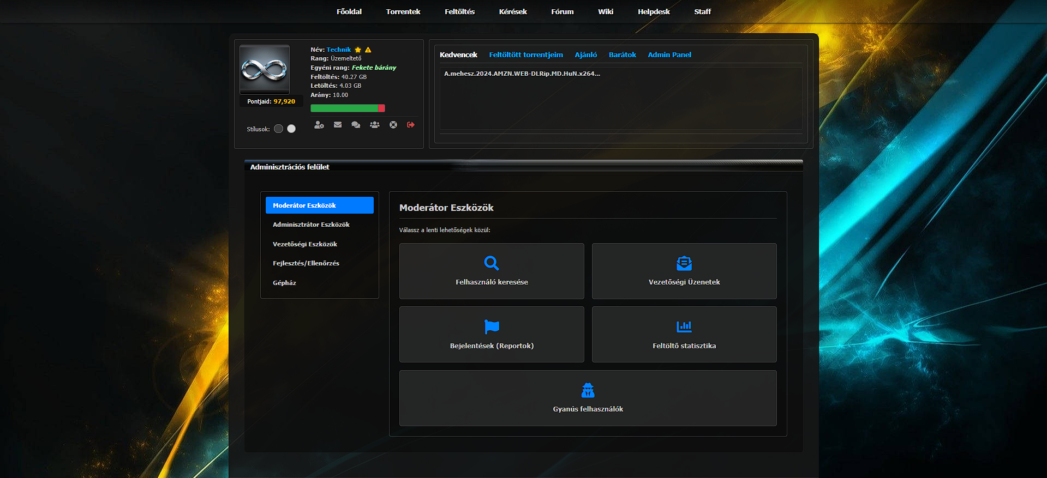The image size is (1047, 478).
Task: Open the user settings icon
Action: point(319,125)
